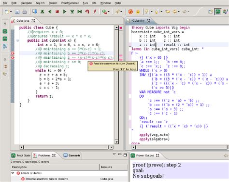Click the yellow Back navigation arrow
Viewport: 229px width, 182px height.
[x=175, y=12]
